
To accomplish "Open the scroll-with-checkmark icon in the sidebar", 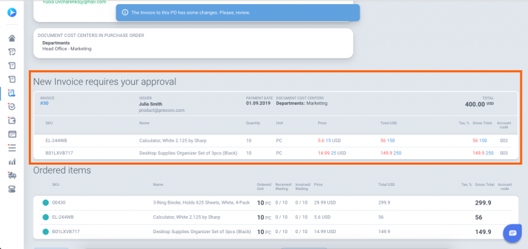I will (x=12, y=51).
